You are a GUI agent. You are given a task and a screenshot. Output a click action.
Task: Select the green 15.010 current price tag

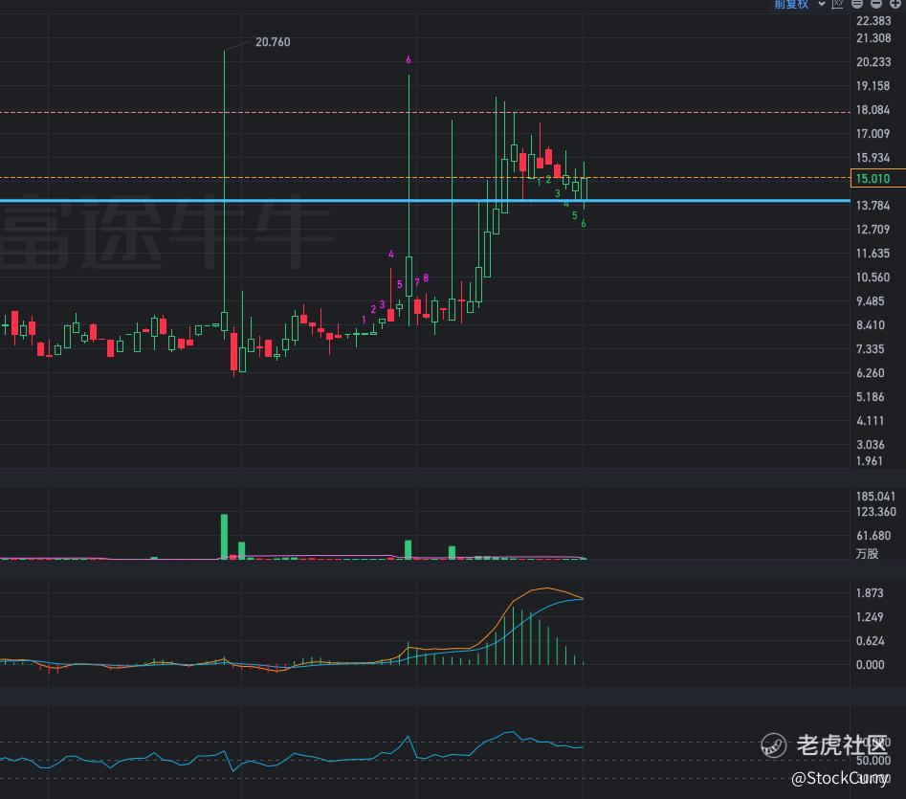click(873, 179)
